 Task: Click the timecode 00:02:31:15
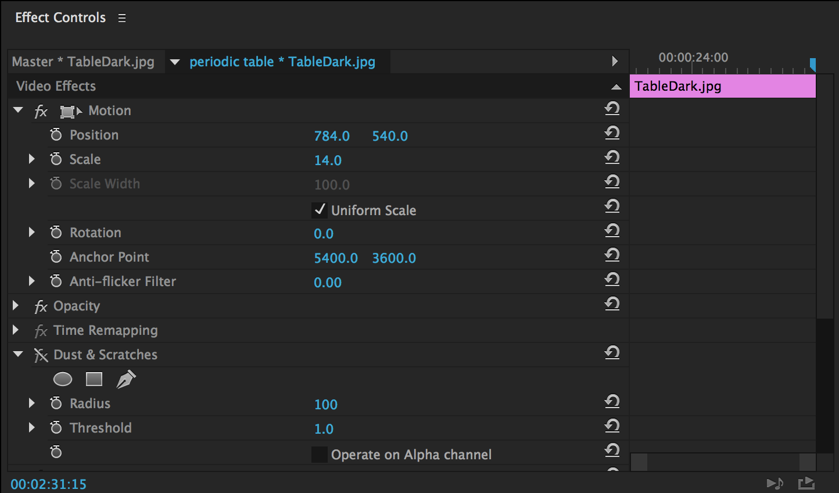(x=49, y=484)
